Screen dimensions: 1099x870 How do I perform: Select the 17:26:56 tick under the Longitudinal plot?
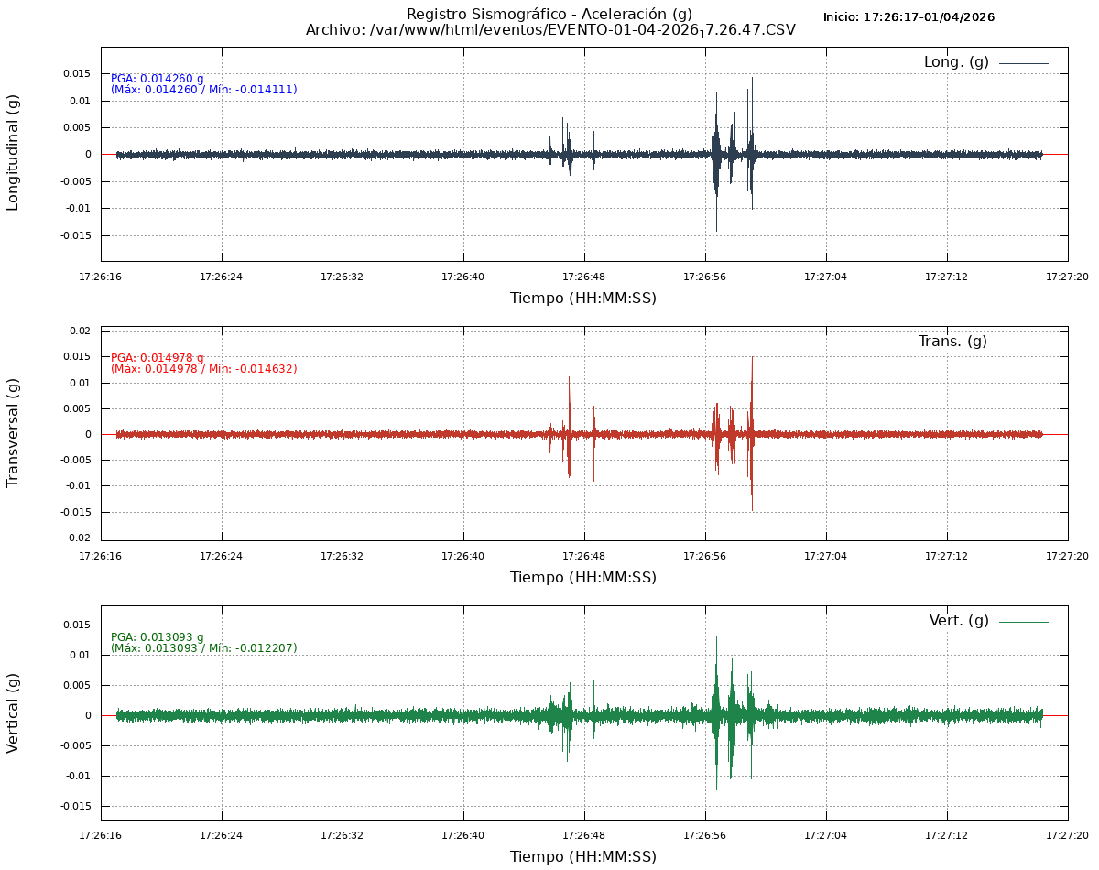(x=705, y=276)
